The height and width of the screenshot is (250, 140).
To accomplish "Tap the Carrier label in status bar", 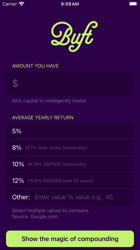I will click(10, 4).
